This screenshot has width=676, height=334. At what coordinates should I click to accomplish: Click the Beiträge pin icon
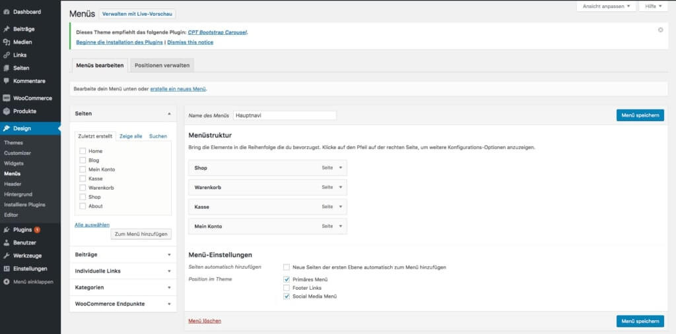point(7,29)
